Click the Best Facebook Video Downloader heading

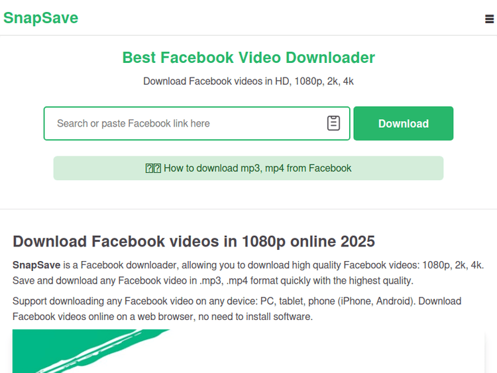(248, 58)
